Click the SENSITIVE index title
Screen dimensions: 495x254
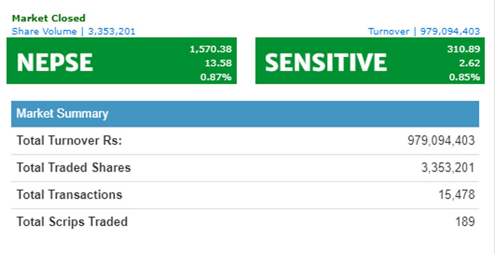click(x=326, y=62)
